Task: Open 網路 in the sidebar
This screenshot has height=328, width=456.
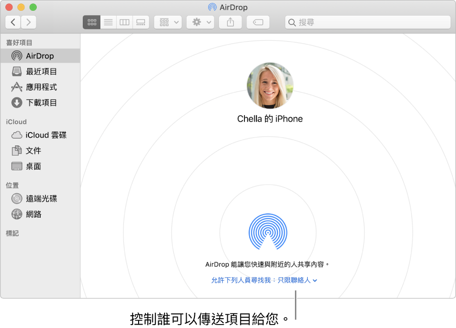Action: pyautogui.click(x=40, y=214)
